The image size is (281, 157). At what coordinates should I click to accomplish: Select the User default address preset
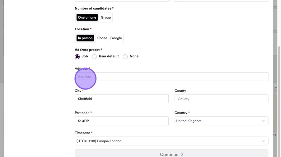point(94,56)
